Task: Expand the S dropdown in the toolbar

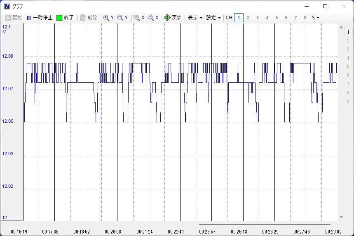Action: point(315,18)
